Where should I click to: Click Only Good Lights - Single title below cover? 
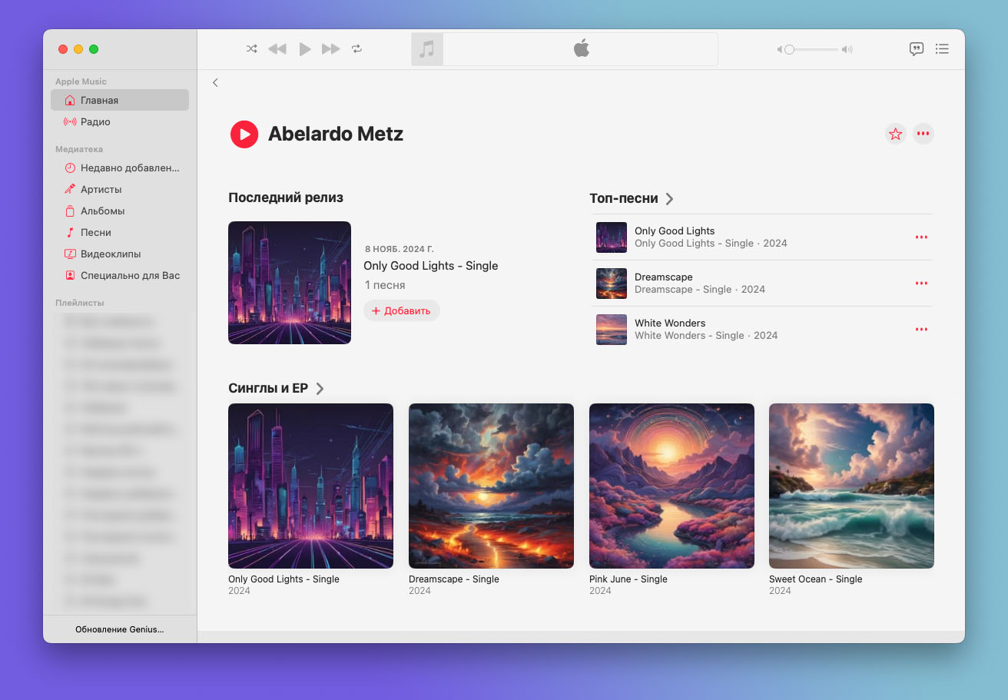point(283,579)
